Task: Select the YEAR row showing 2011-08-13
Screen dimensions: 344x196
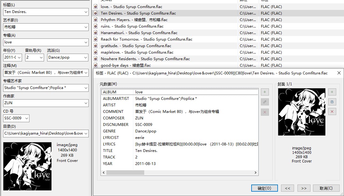Action: [x=180, y=163]
